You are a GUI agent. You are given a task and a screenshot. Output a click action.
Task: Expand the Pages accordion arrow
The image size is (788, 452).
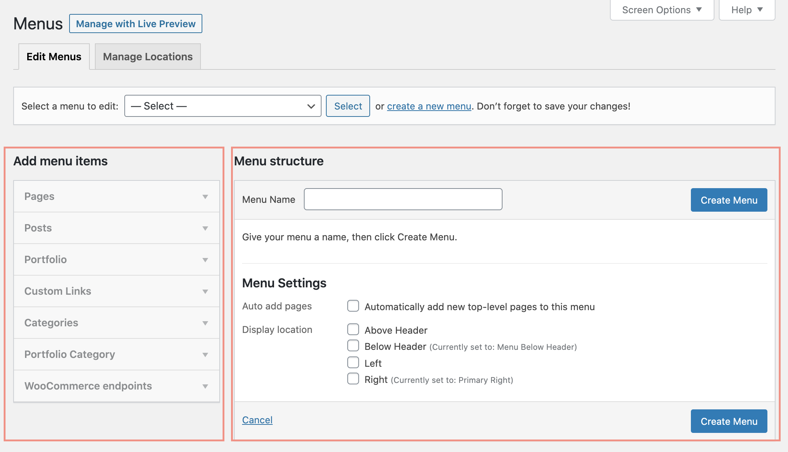(x=205, y=197)
